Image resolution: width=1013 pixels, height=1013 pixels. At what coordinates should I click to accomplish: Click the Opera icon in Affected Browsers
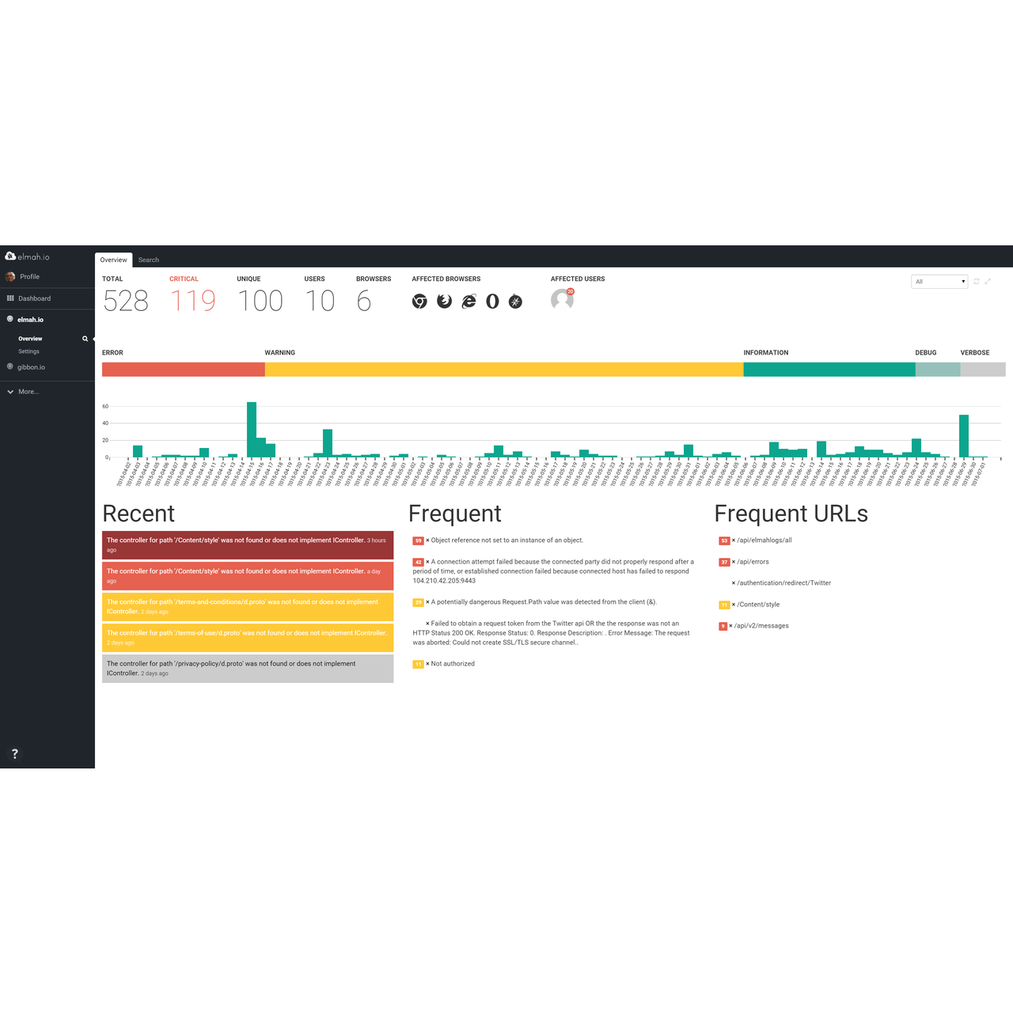click(x=491, y=302)
